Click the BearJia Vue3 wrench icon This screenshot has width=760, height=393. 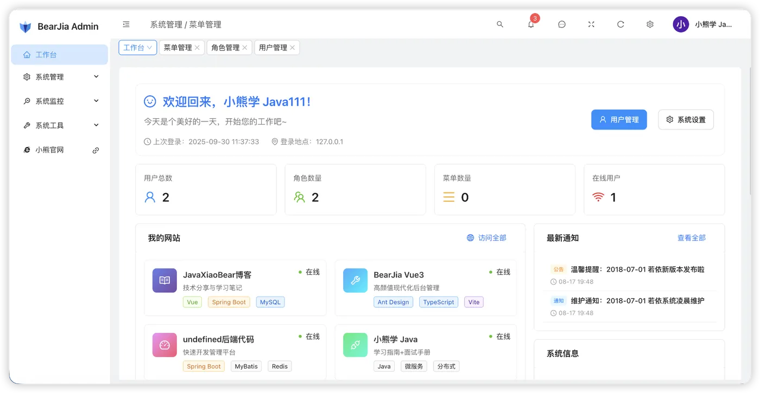[x=356, y=280]
